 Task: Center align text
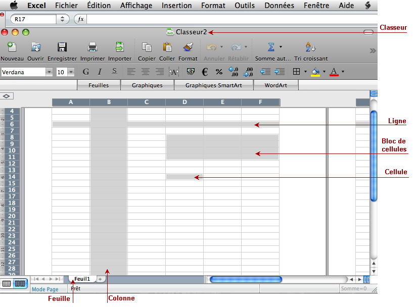[x=145, y=72]
